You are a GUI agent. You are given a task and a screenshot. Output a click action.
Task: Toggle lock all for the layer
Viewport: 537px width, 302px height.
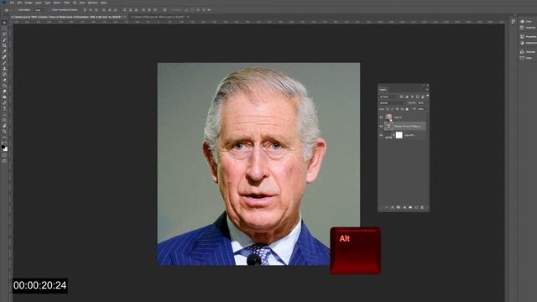tap(407, 109)
